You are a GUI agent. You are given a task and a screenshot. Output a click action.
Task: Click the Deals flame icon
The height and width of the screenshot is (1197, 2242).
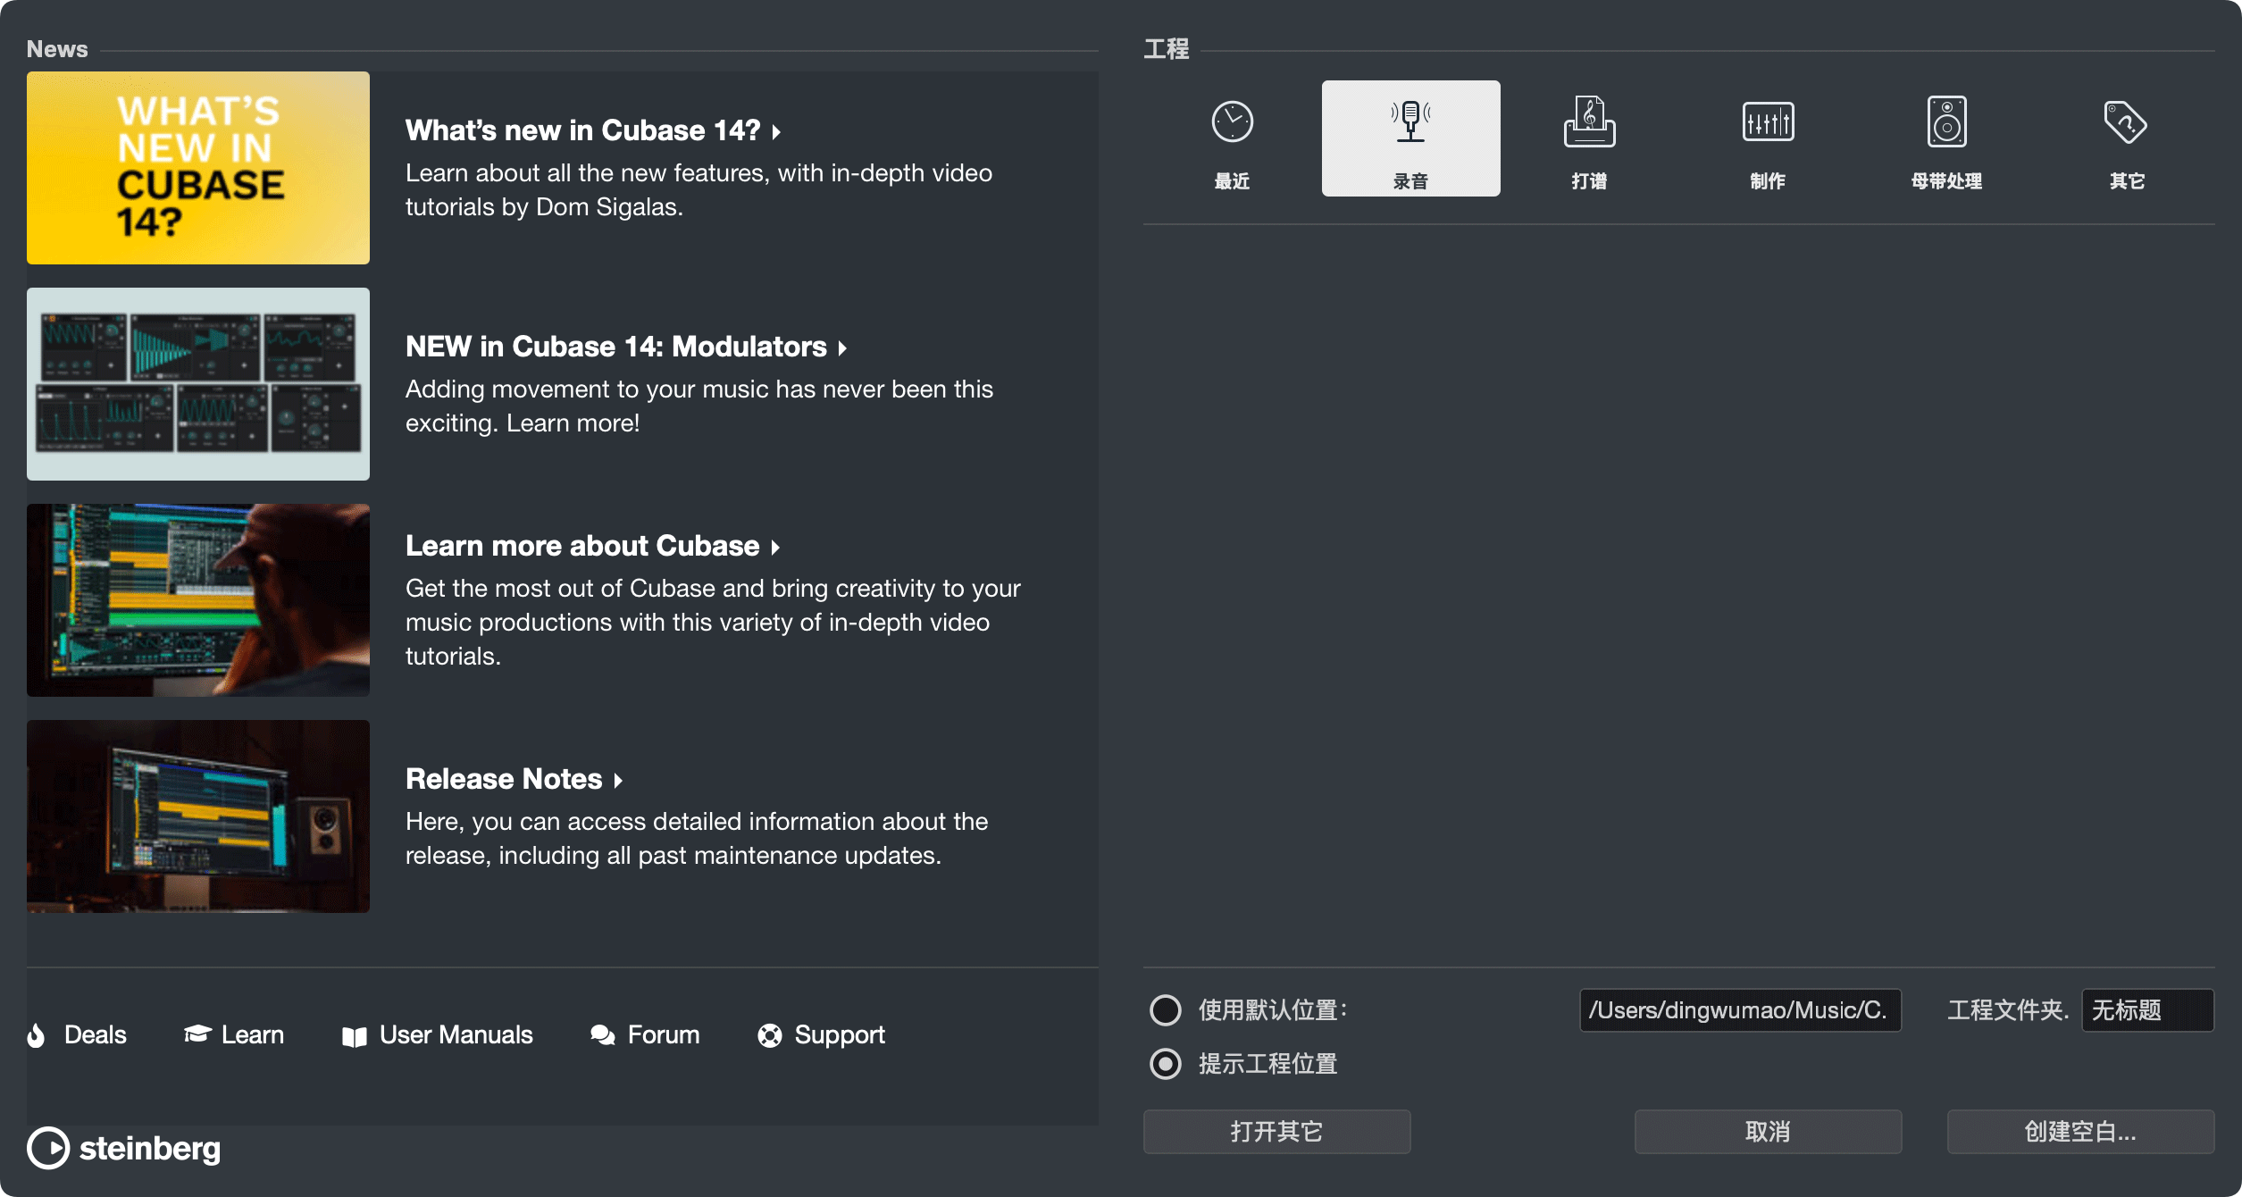37,1035
